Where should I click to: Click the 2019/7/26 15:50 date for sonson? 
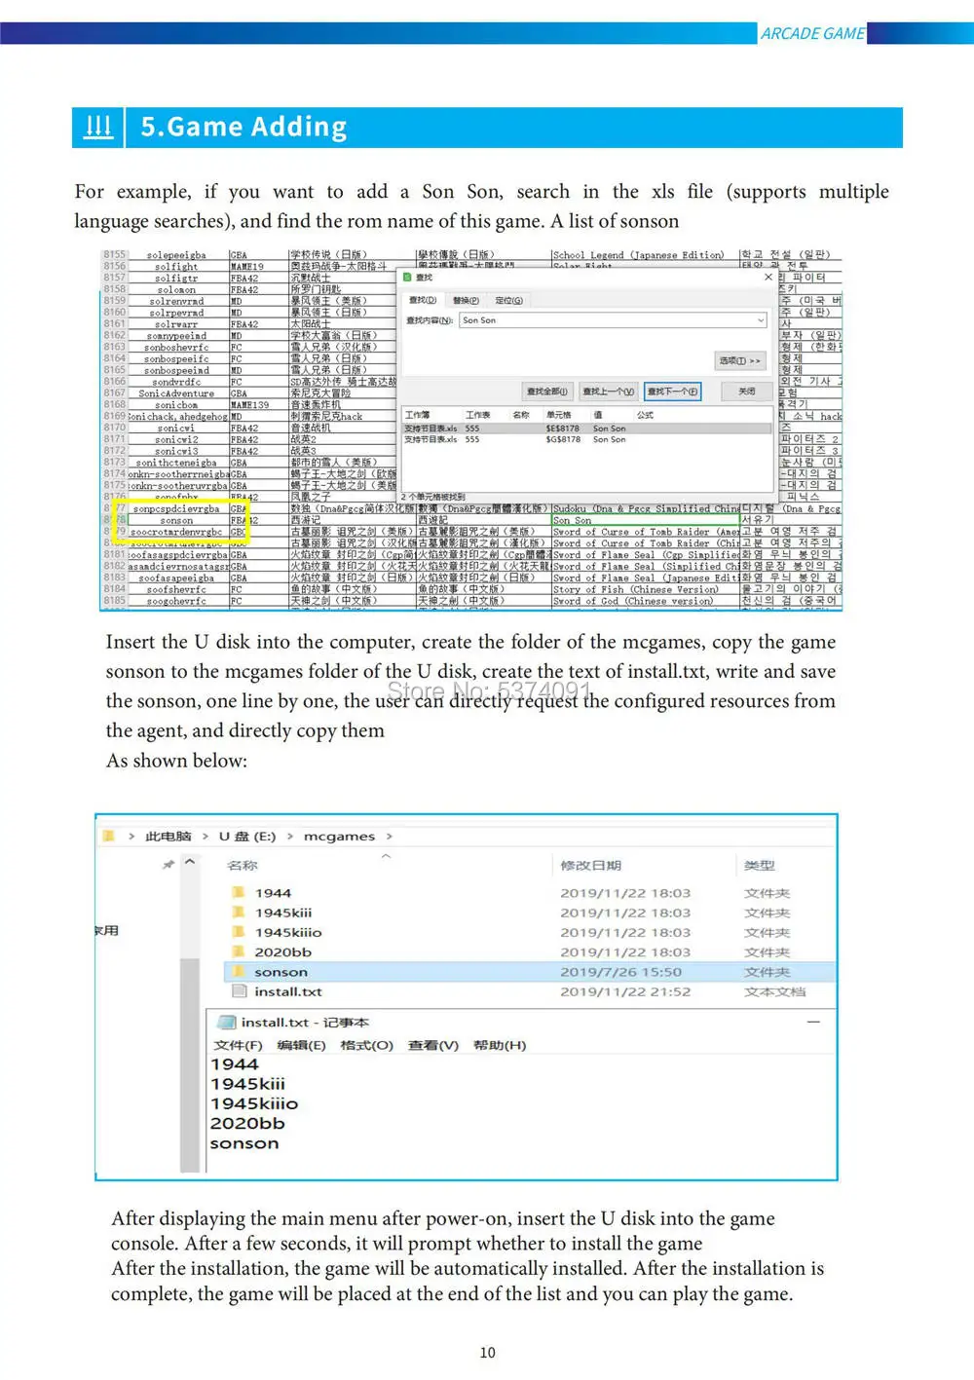[620, 972]
